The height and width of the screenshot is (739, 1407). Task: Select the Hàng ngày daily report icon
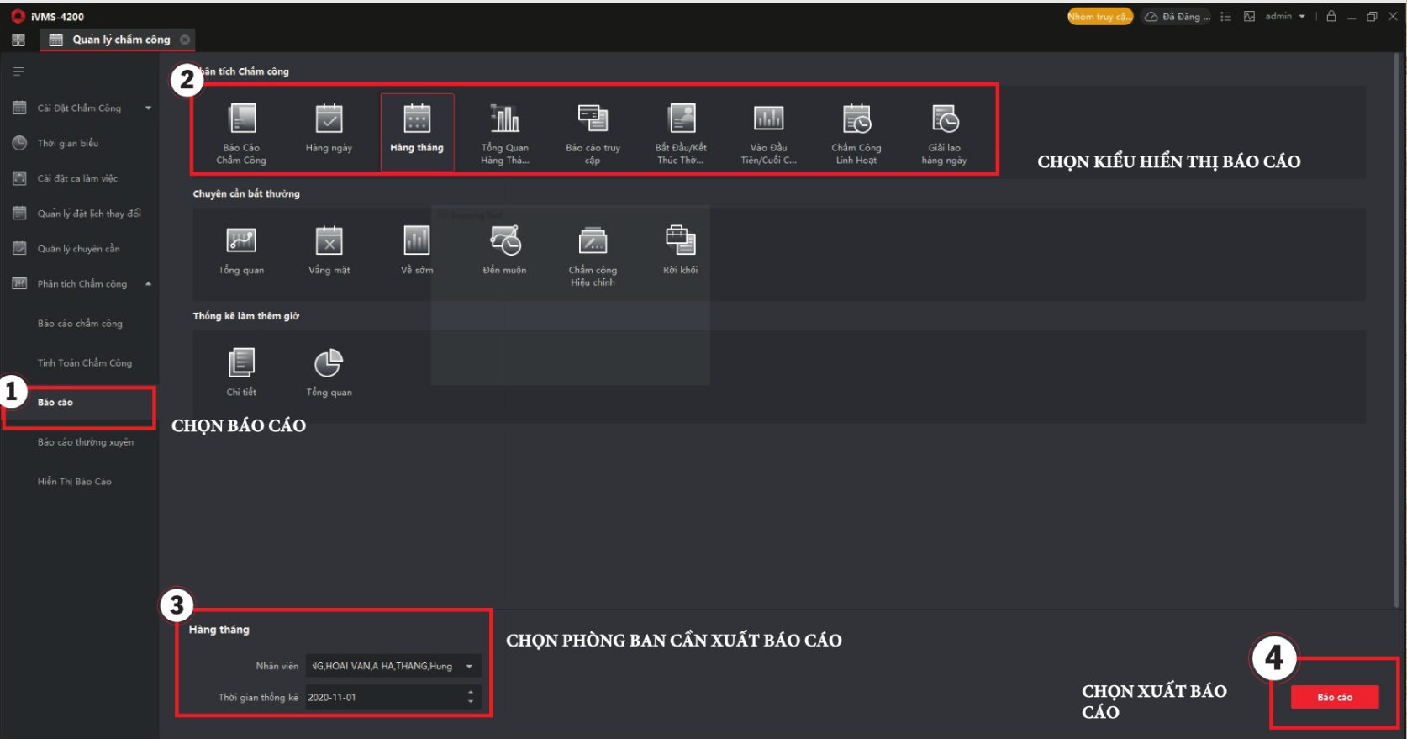pos(329,119)
